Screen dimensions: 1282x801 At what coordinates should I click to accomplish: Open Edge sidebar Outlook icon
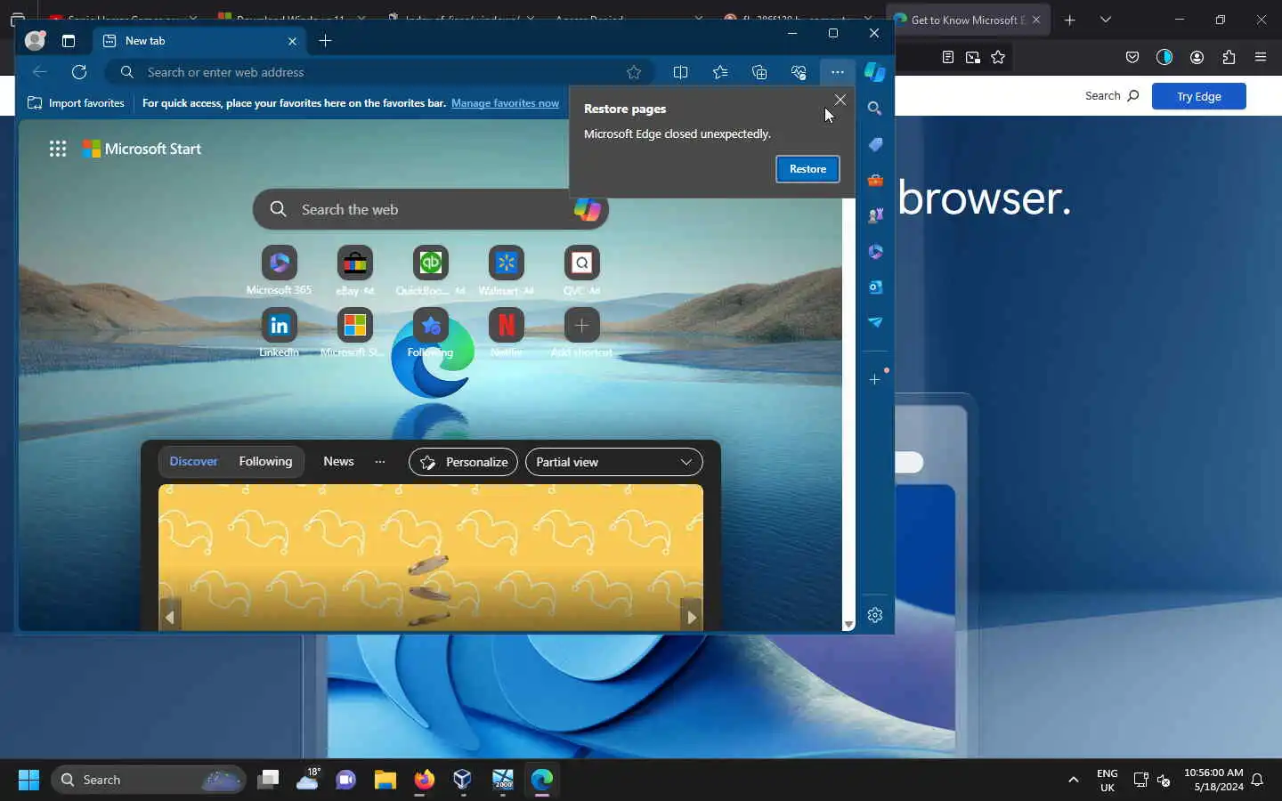875,287
